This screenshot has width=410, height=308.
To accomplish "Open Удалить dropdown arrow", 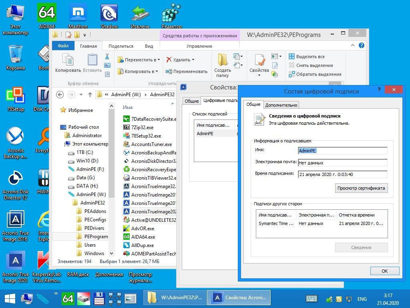I will click(193, 60).
